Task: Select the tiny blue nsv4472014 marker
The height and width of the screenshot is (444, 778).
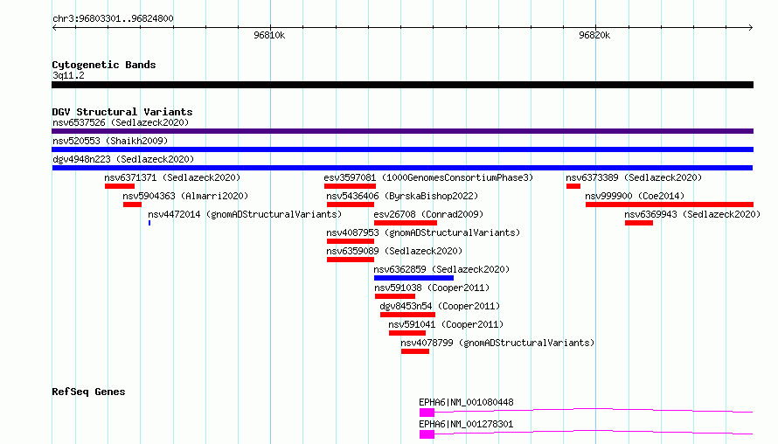Action: (x=149, y=223)
